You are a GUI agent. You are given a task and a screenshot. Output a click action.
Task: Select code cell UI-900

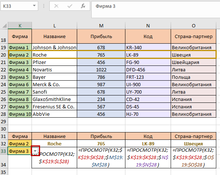click(148, 84)
